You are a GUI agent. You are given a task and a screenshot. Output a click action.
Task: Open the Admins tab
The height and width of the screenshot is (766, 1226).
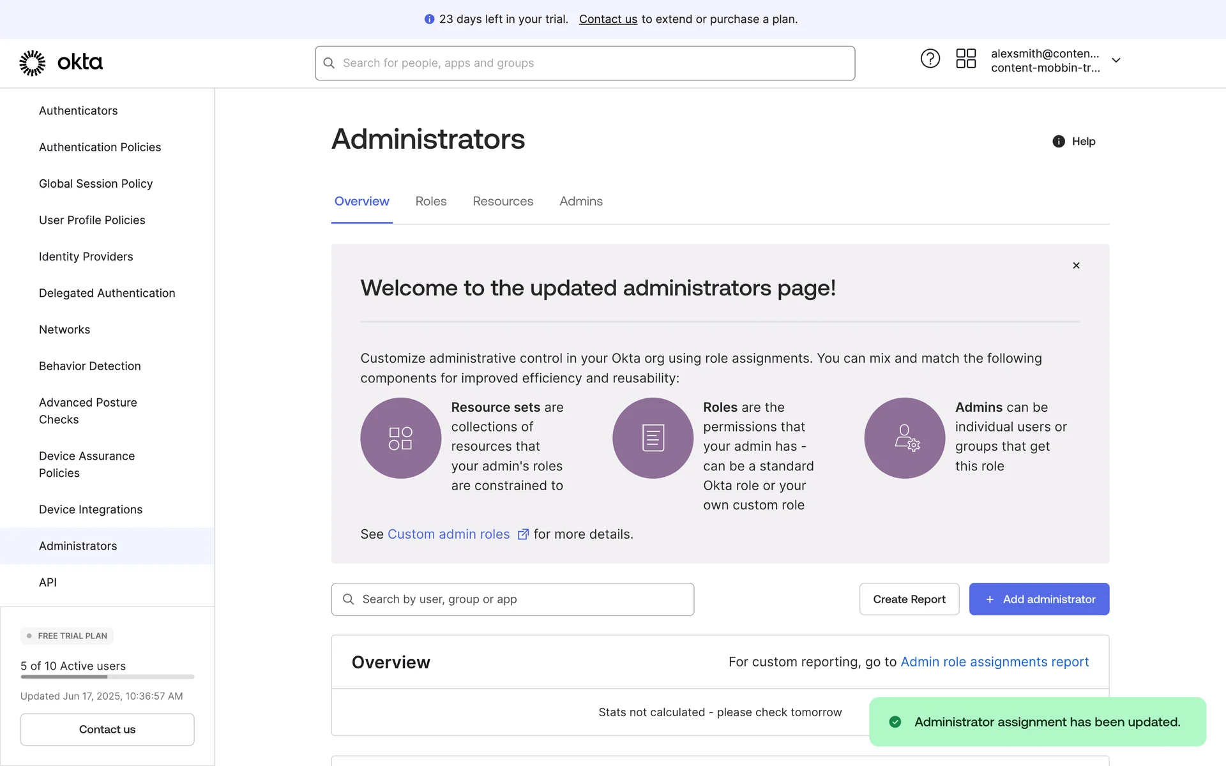coord(580,201)
